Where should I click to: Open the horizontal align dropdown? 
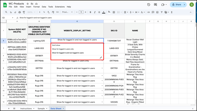tap(126, 12)
